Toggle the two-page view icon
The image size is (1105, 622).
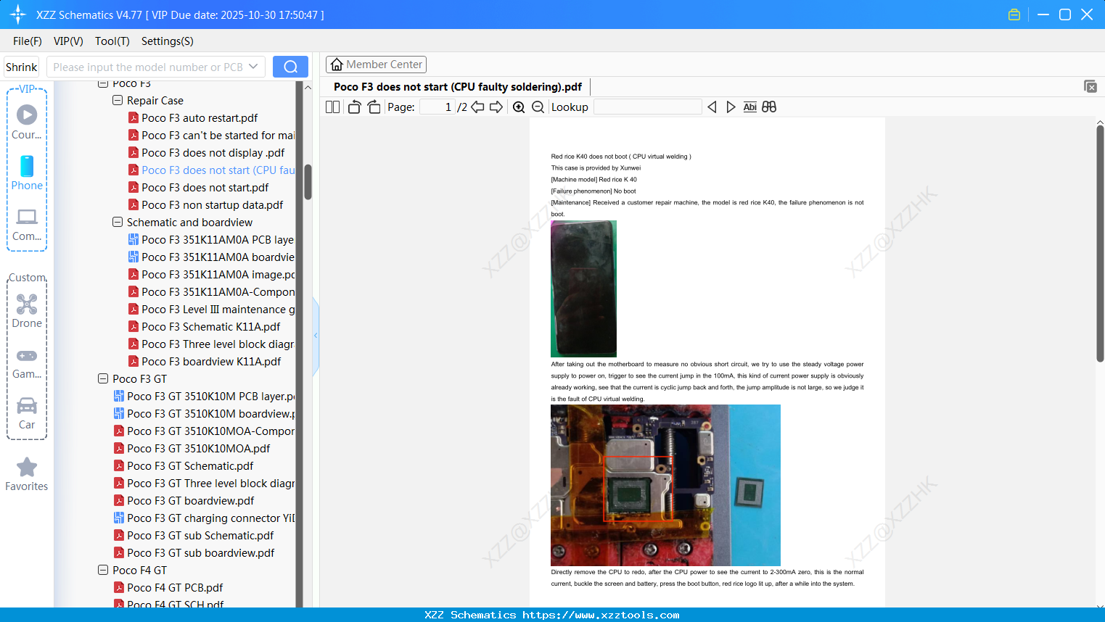tap(333, 107)
